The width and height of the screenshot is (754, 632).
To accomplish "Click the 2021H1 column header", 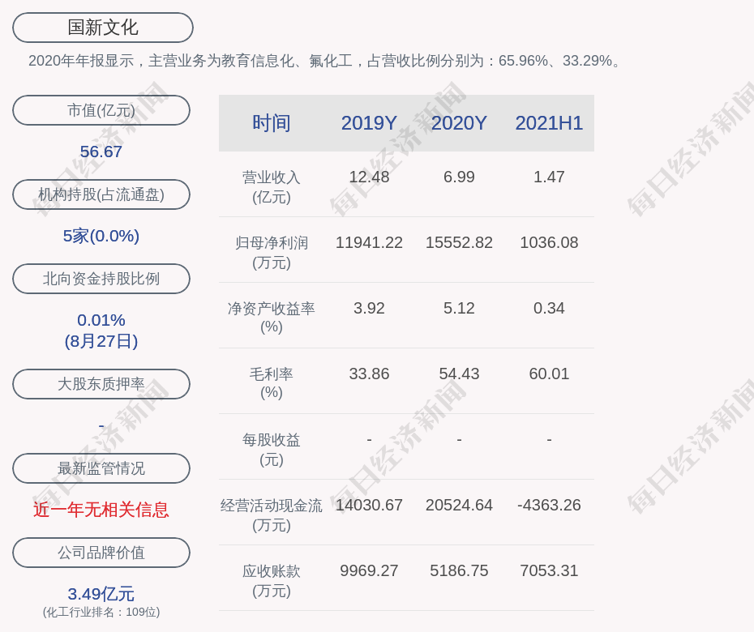I will [x=549, y=123].
